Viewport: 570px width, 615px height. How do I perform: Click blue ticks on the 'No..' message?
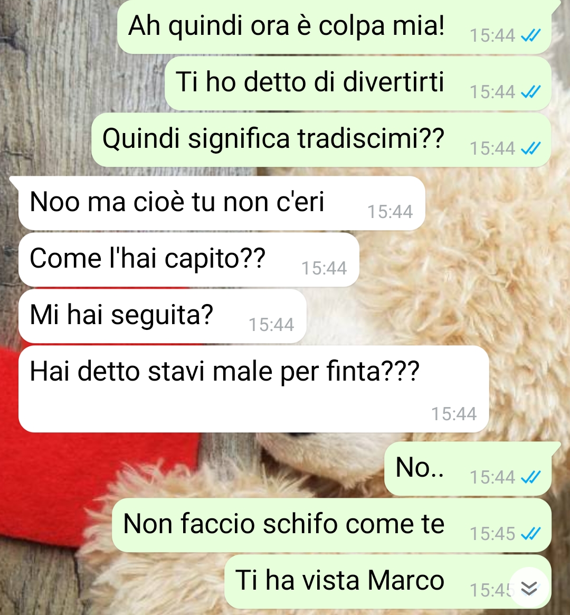(x=530, y=477)
